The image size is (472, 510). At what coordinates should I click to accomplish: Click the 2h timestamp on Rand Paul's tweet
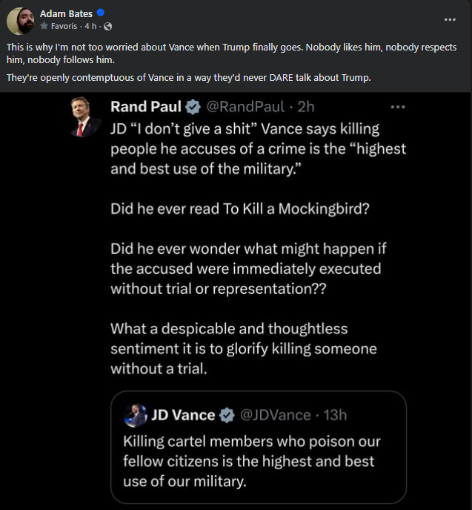pos(305,107)
